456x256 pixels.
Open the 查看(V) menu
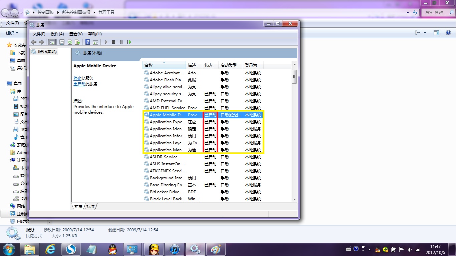click(76, 34)
